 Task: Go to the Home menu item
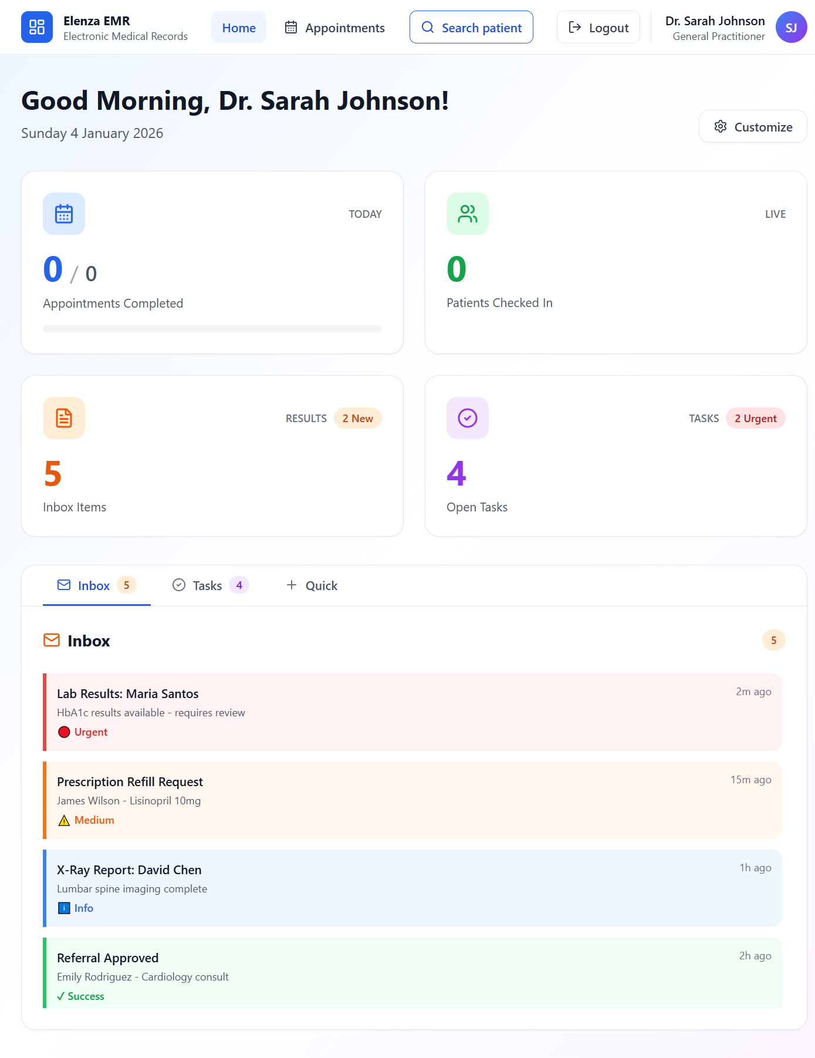tap(239, 28)
